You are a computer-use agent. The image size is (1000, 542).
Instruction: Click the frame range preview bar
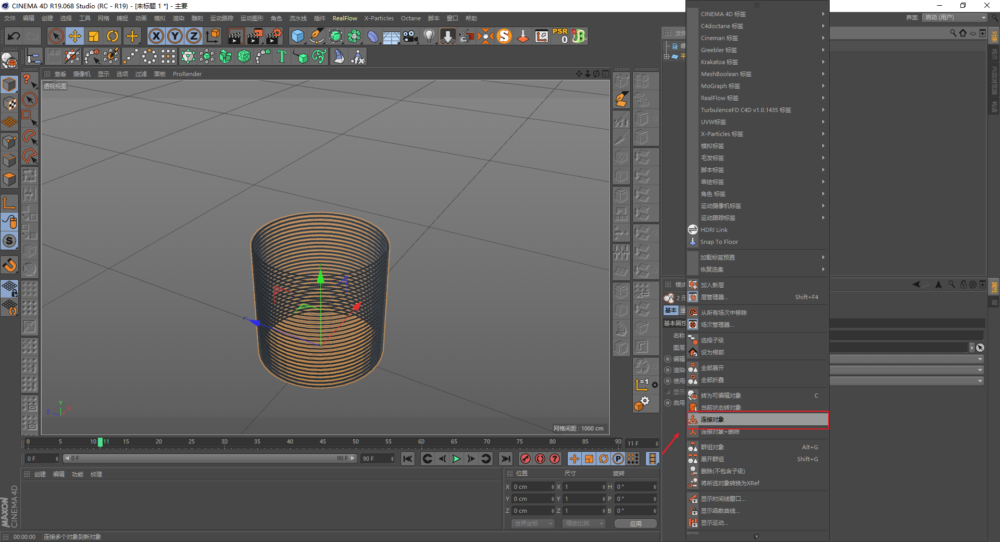pyautogui.click(x=209, y=459)
